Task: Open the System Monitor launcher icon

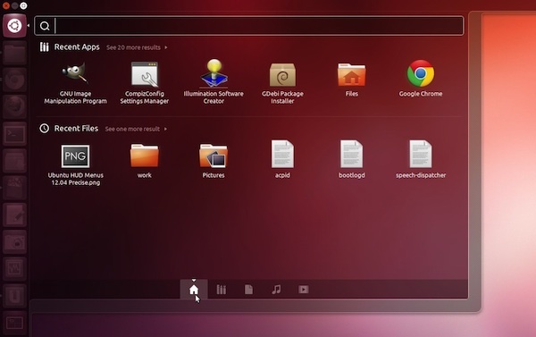Action: pos(14,269)
